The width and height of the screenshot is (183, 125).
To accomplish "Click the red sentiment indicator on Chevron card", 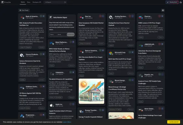I will tap(159, 16).
